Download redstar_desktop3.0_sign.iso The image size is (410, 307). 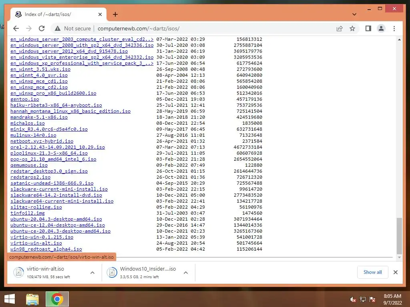(x=49, y=171)
